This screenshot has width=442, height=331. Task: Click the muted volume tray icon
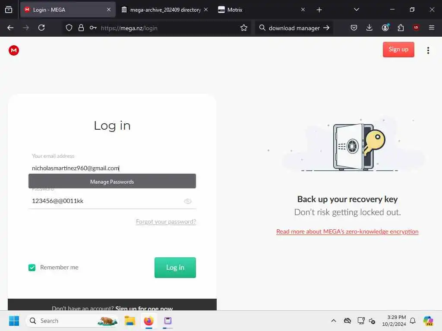tap(372, 321)
